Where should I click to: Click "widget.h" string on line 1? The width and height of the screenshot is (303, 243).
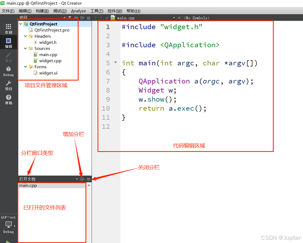pos(181,27)
